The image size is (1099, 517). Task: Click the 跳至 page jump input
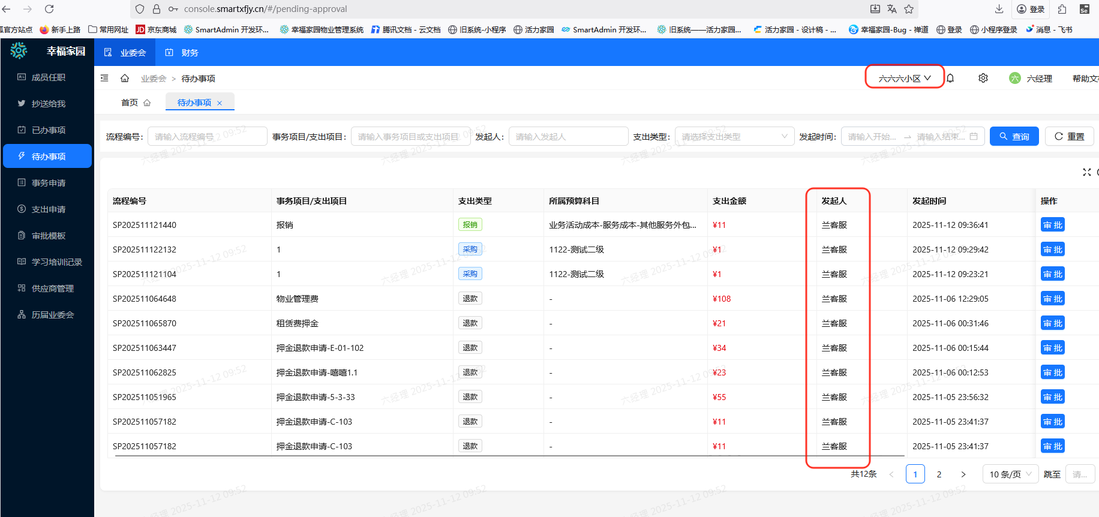point(1080,474)
